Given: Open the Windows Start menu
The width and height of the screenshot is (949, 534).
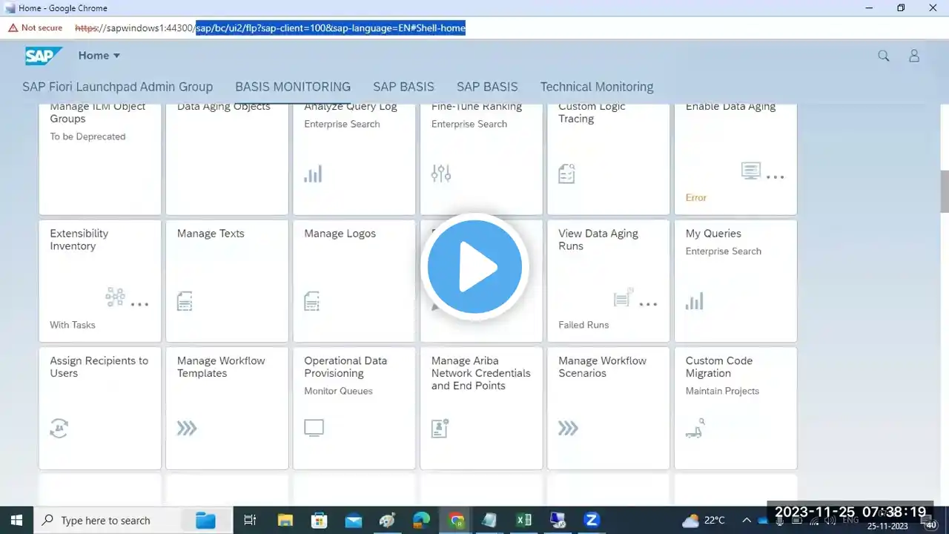Looking at the screenshot, I should (16, 521).
